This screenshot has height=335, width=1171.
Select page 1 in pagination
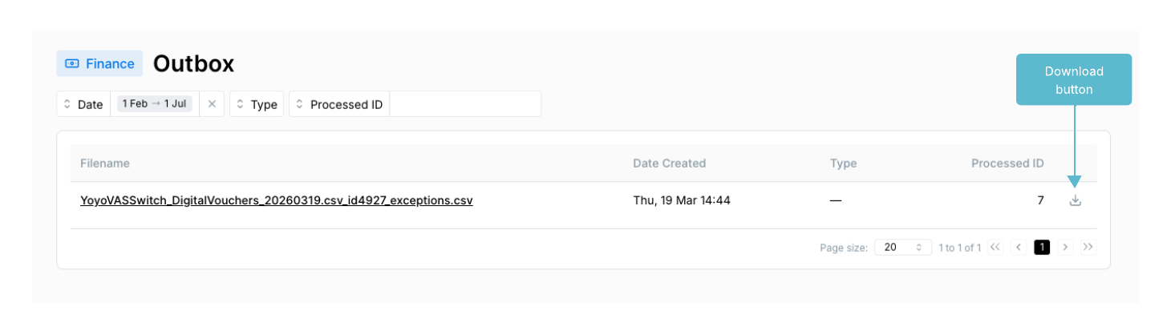point(1042,247)
